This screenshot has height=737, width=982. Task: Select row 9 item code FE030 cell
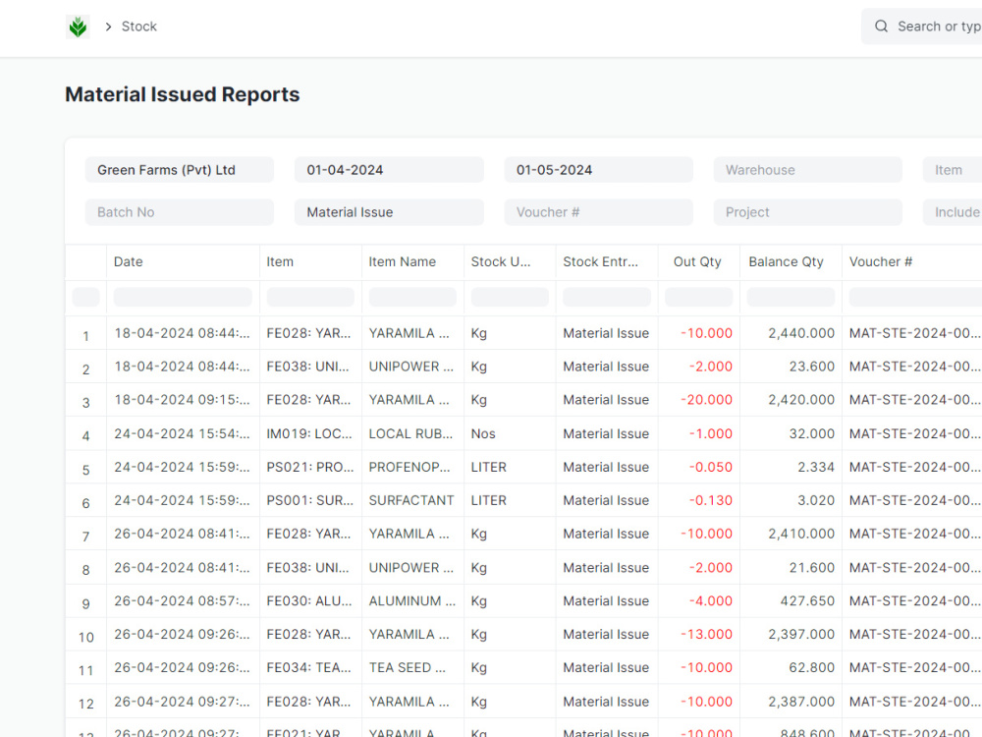click(x=309, y=600)
